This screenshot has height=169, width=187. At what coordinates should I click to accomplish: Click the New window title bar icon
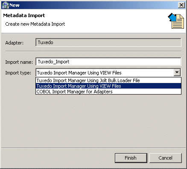(x=6, y=5)
